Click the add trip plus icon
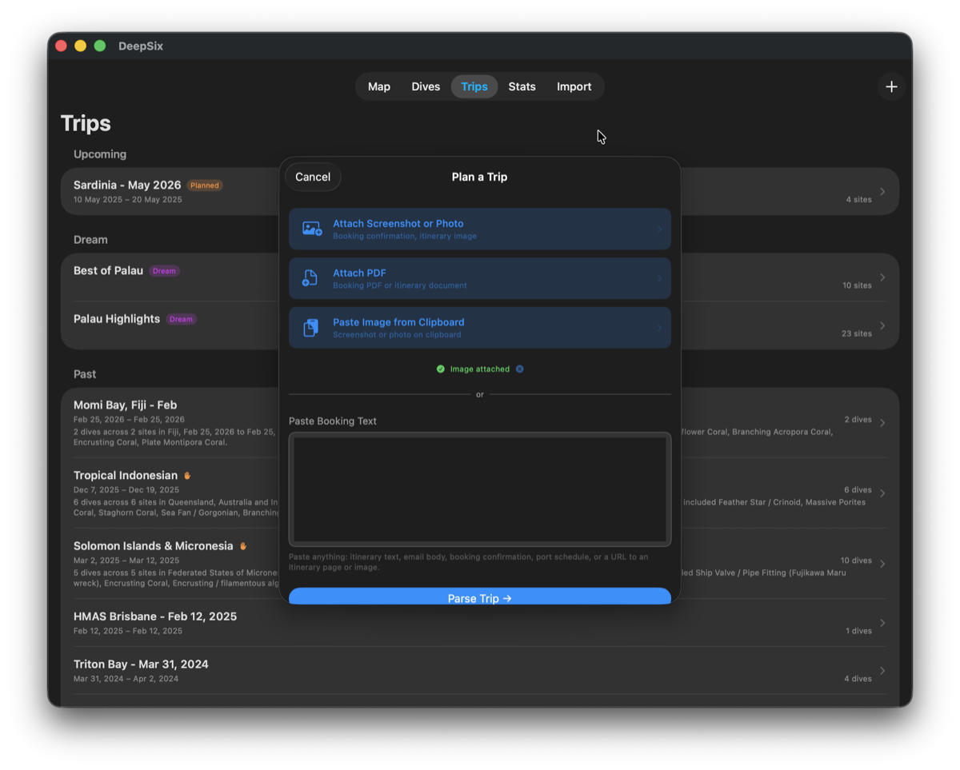The width and height of the screenshot is (960, 770). click(x=891, y=86)
